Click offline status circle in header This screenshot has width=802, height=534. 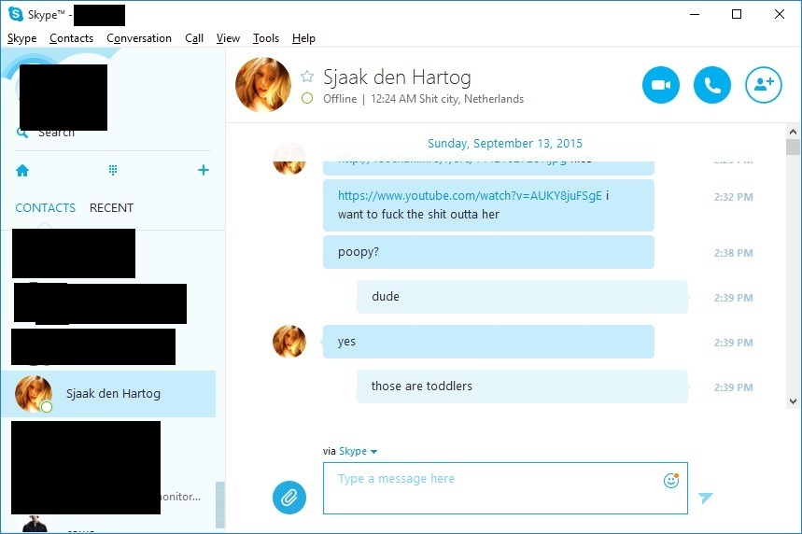[x=307, y=98]
